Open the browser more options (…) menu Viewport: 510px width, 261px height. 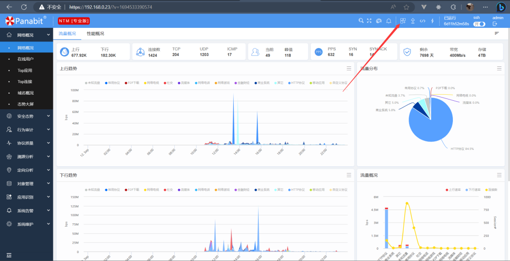coord(485,7)
